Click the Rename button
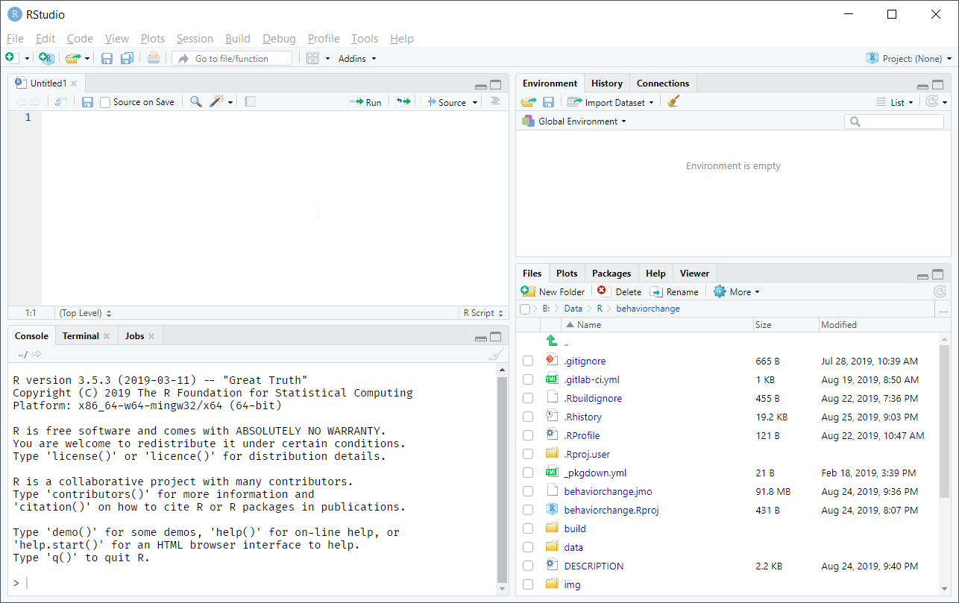 [x=674, y=291]
